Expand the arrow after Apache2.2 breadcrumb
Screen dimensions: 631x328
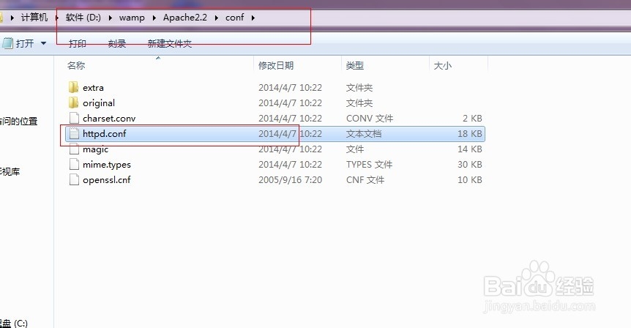(x=217, y=18)
